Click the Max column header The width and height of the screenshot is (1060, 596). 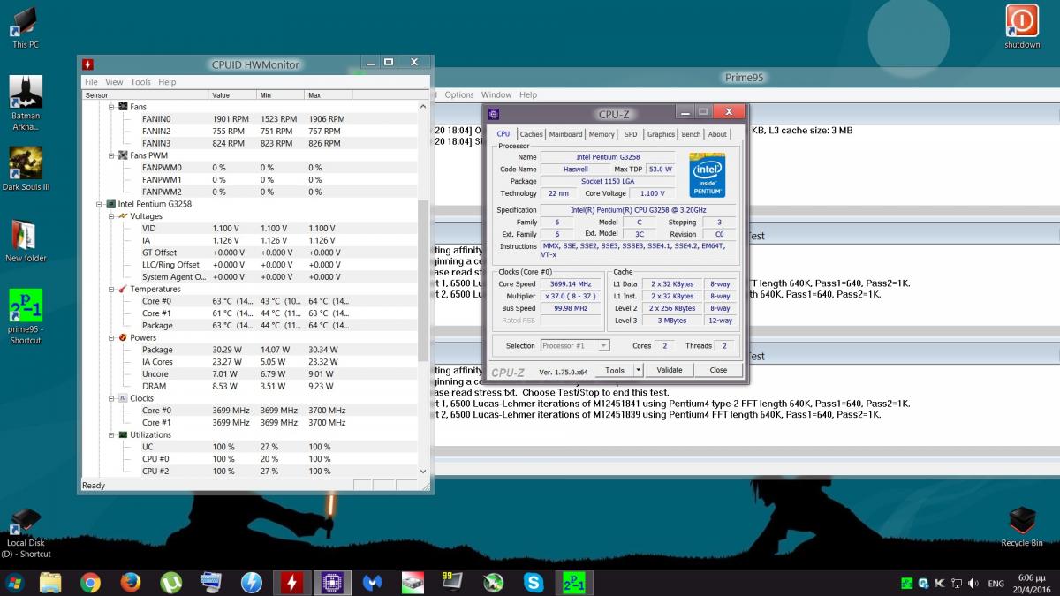328,94
